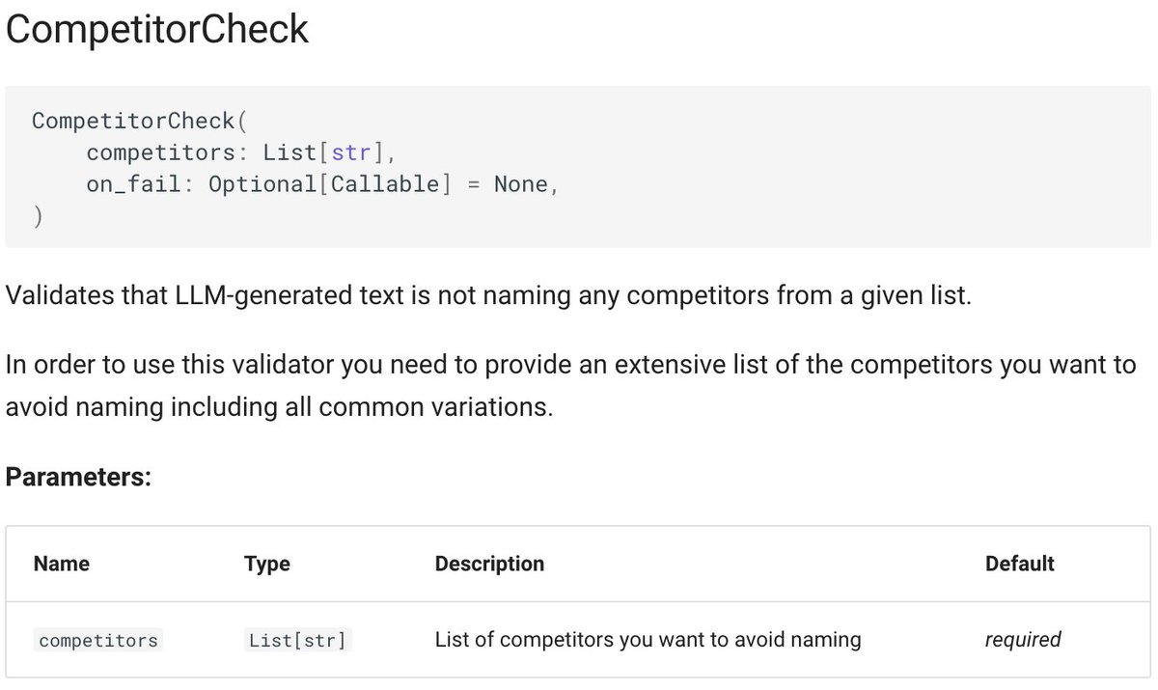Click the None default value in code
The height and width of the screenshot is (690, 1158).
coord(521,183)
